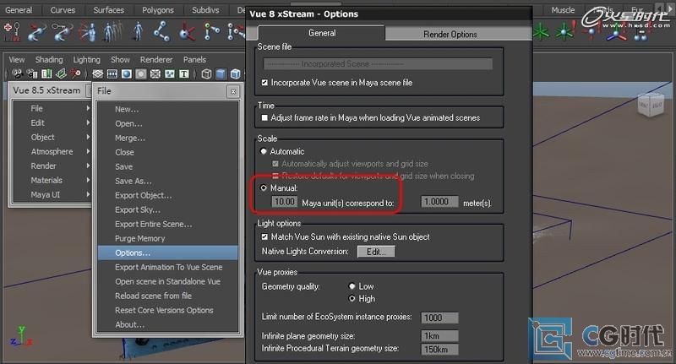Open the Shading panel menu
Viewport: 676px width, 364px height.
(49, 59)
